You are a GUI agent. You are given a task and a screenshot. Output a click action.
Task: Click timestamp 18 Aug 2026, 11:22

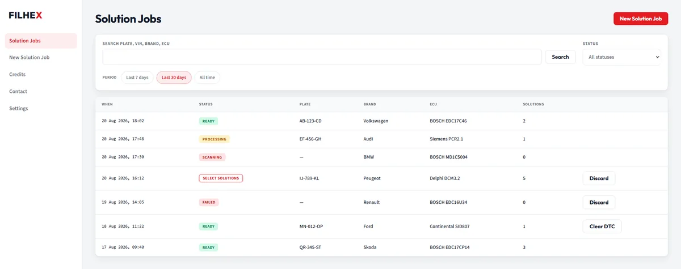[123, 227]
